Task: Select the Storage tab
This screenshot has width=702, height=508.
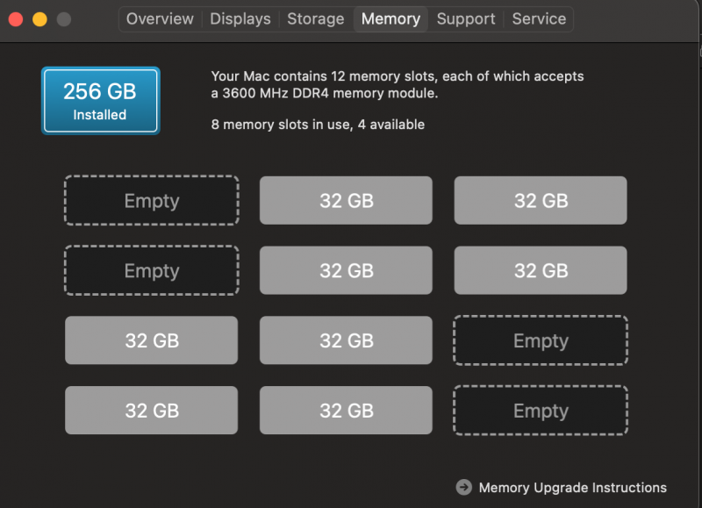Action: coord(315,18)
